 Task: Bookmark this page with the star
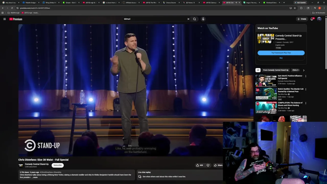tap(295, 8)
